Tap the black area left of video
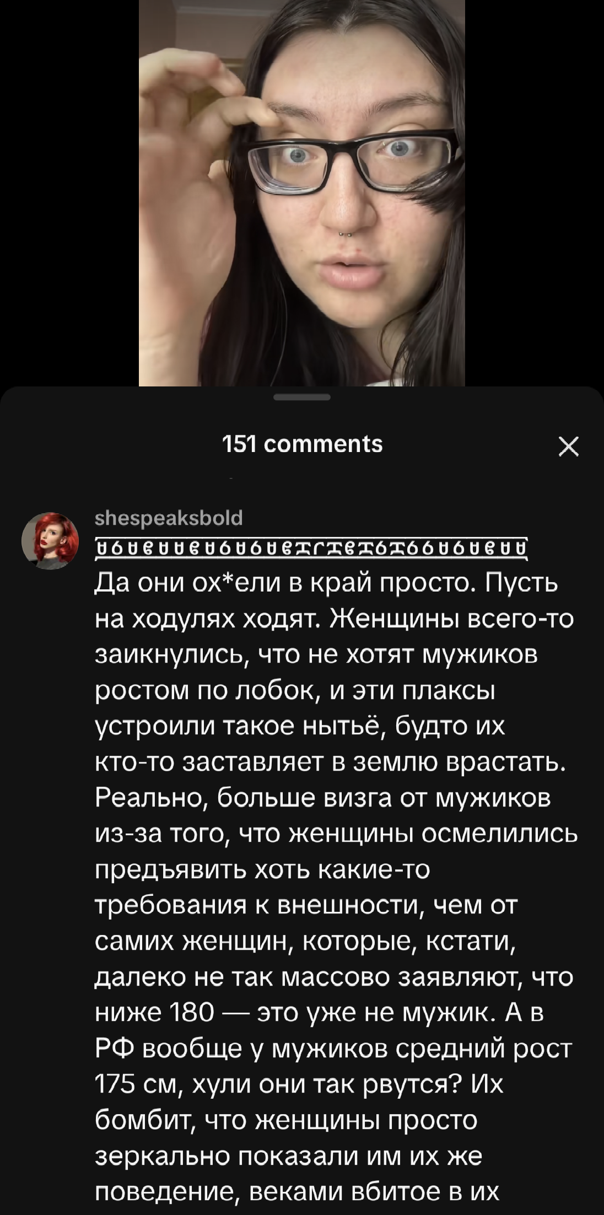Viewport: 604px width, 1215px height. pos(69,193)
